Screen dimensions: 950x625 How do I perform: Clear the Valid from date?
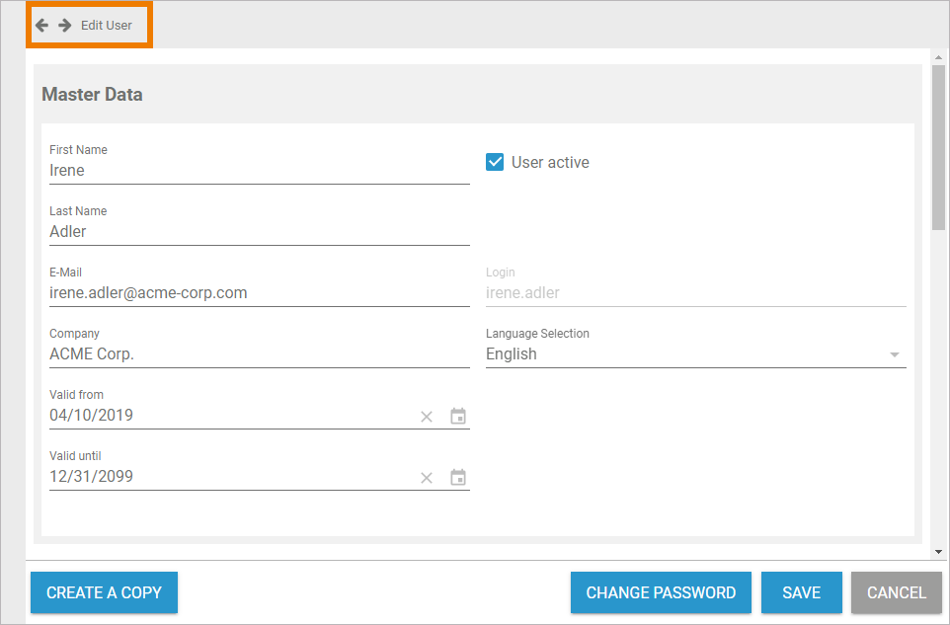[x=427, y=417]
